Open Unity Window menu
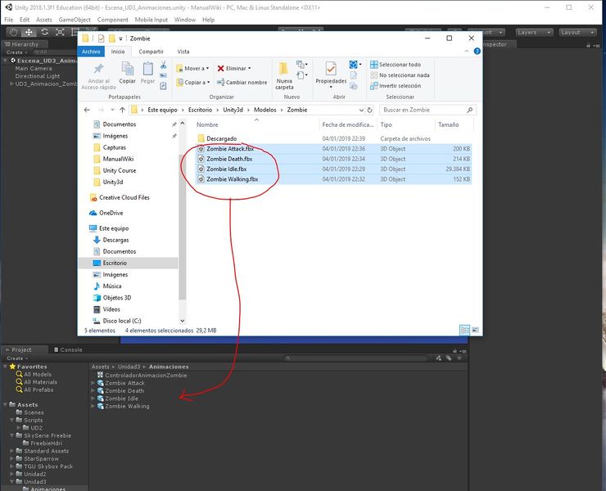The width and height of the screenshot is (606, 491). 185,20
